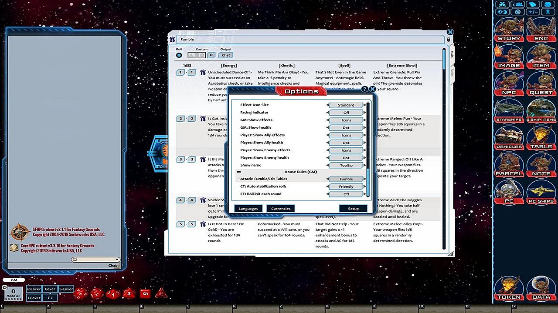Open the Story sidebar icon
558x313 pixels.
509,30
